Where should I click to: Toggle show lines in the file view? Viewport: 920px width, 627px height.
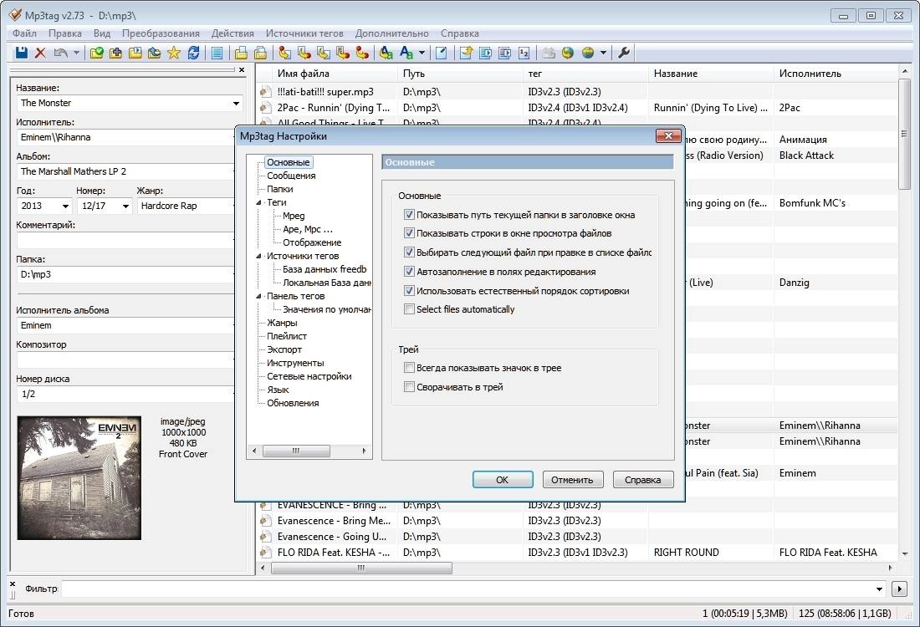(409, 233)
